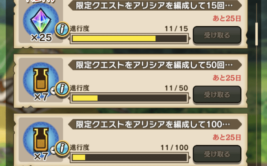Select the 50回 limited quest mission title

coord(155,65)
